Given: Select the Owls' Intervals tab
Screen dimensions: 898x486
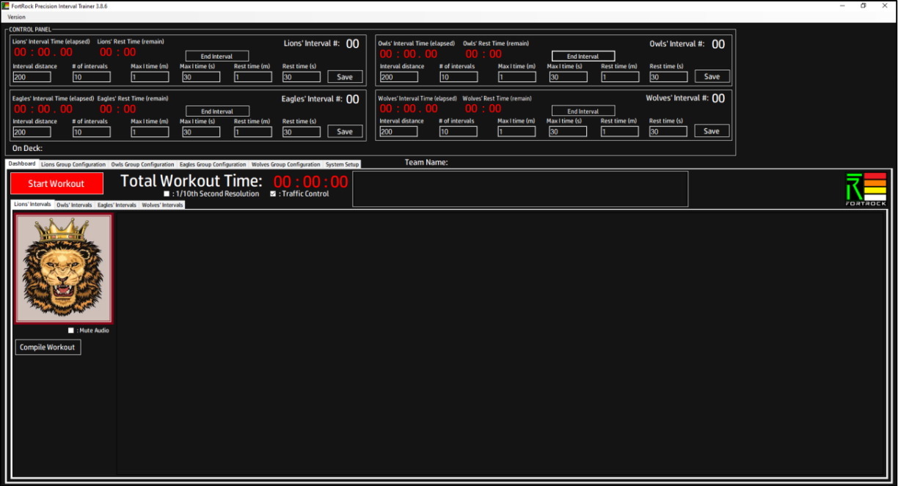Looking at the screenshot, I should [74, 205].
